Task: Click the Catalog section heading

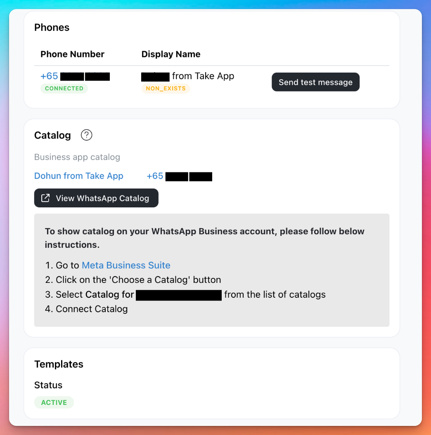Action: click(52, 135)
